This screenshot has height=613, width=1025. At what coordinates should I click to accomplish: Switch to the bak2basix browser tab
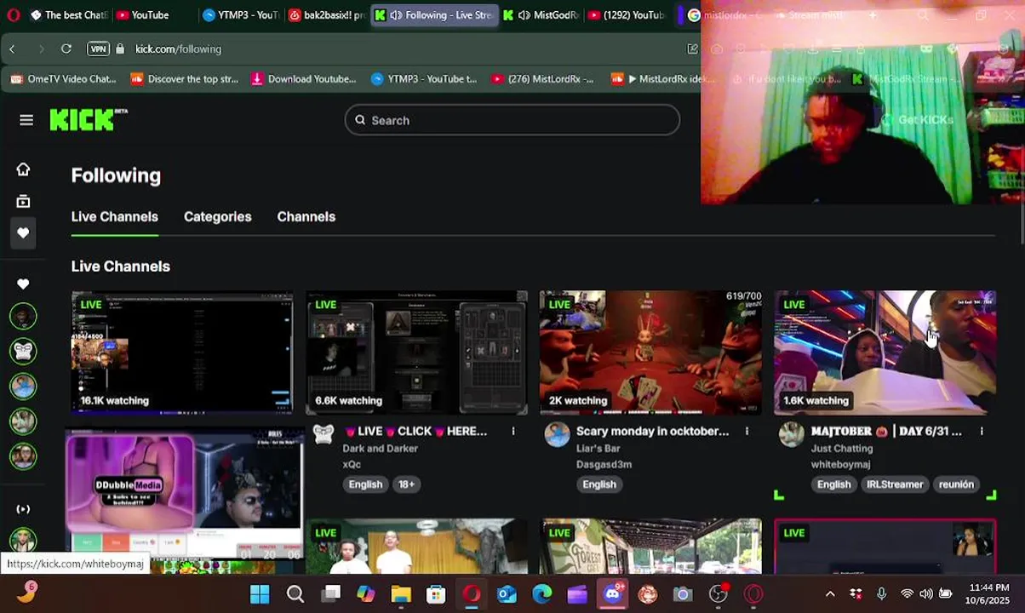tap(327, 15)
